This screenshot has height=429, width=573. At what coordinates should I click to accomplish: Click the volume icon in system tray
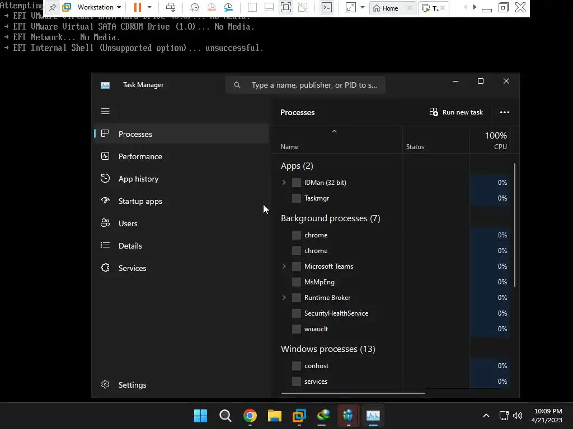click(x=518, y=416)
